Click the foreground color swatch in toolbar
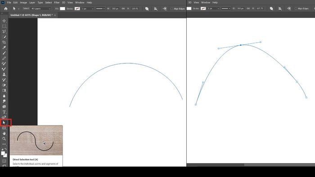This screenshot has height=177, width=315. point(3,153)
